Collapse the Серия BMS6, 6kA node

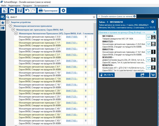click(13, 30)
